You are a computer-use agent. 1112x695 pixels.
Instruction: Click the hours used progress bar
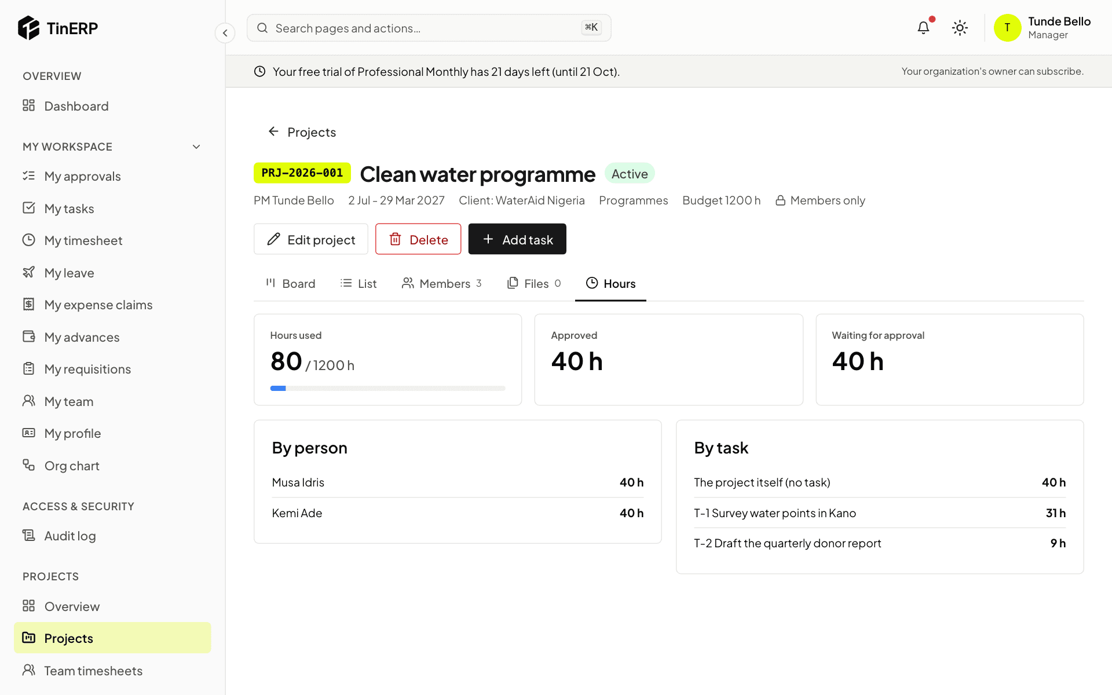(387, 389)
